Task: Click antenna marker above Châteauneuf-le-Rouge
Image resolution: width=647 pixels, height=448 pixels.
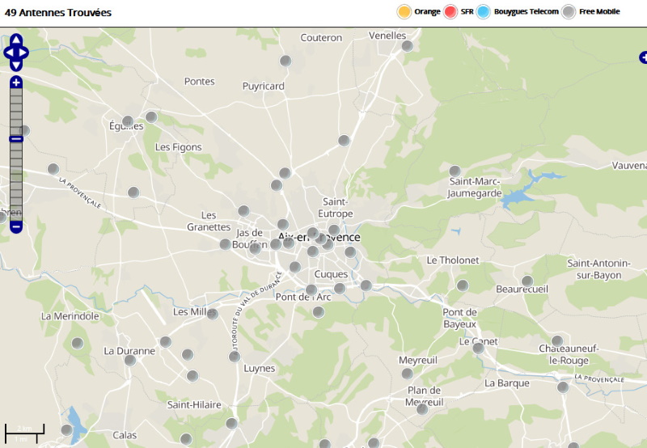Action: tap(557, 340)
